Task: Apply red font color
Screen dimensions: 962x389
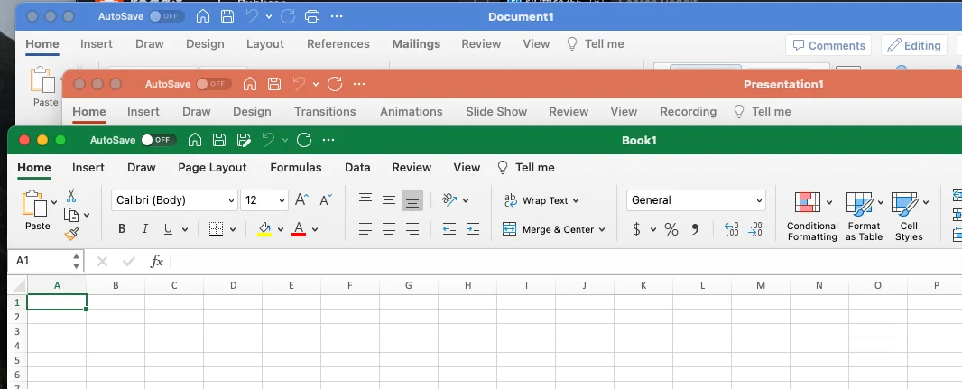Action: point(299,229)
